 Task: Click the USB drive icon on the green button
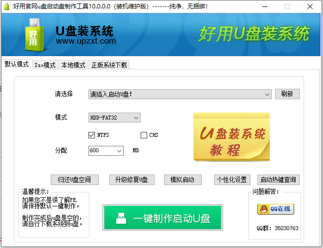coord(121,218)
